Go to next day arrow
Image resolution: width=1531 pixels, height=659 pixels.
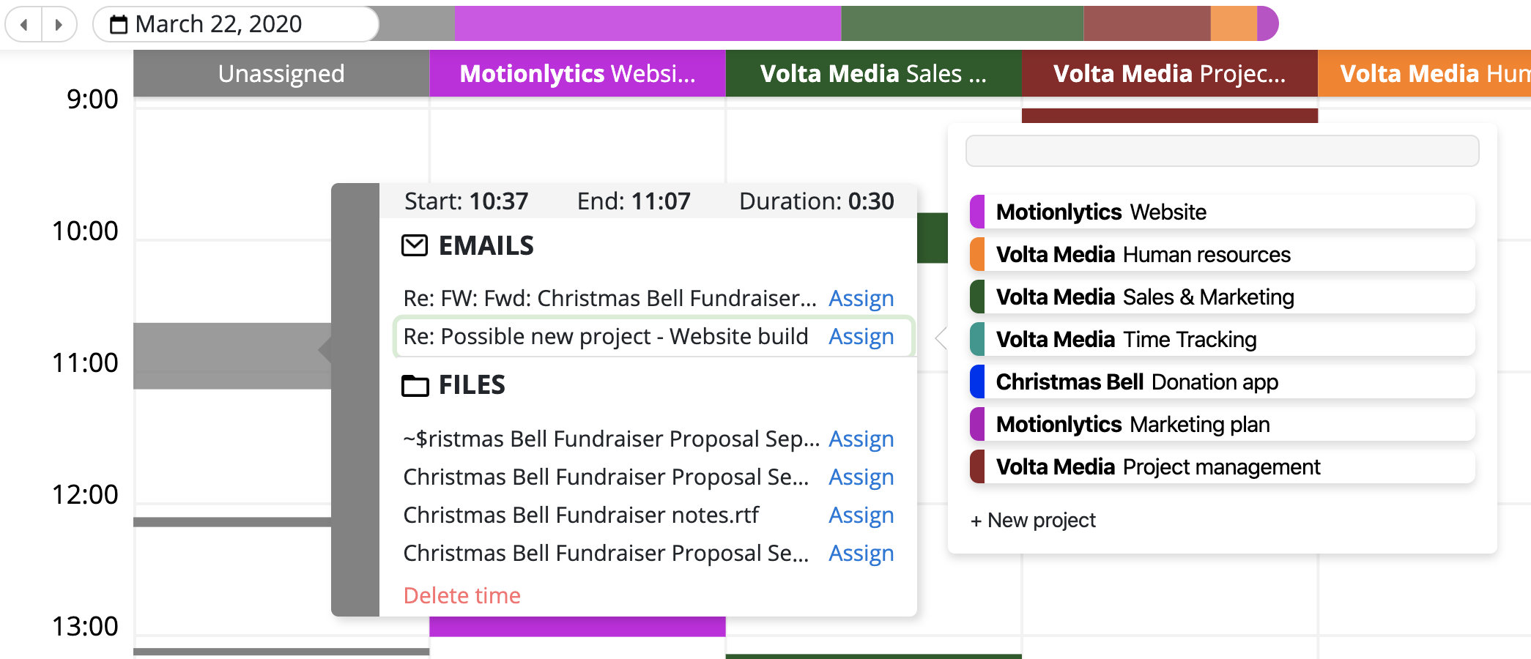[59, 25]
